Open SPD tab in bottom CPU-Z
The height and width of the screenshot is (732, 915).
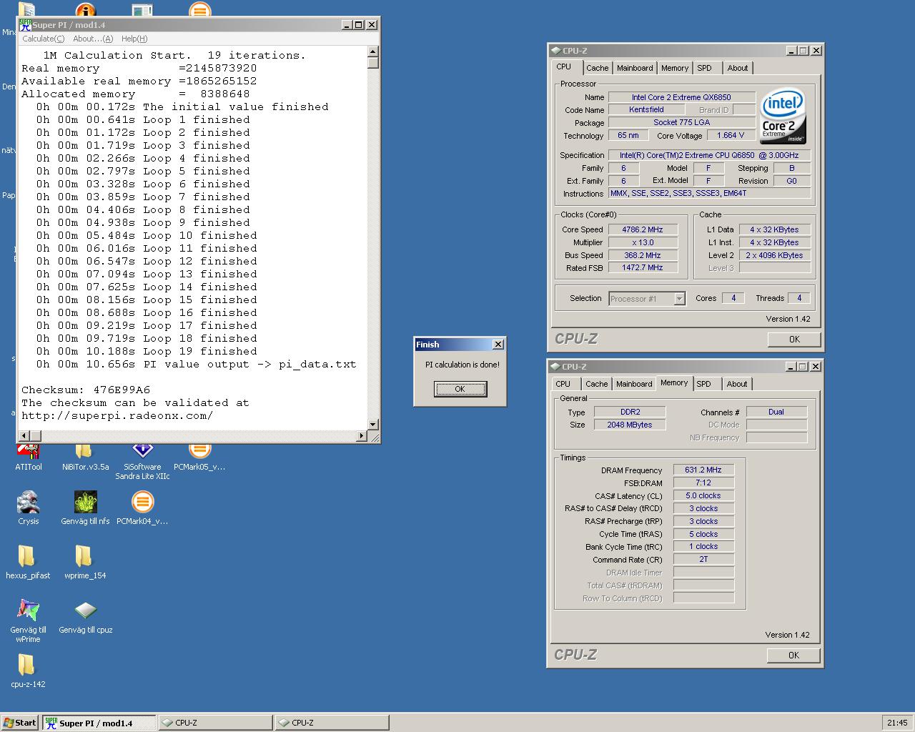(x=704, y=384)
